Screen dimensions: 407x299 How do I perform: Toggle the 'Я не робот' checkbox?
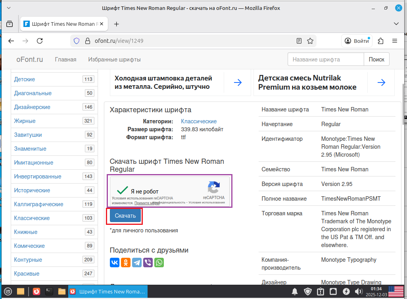[122, 190]
